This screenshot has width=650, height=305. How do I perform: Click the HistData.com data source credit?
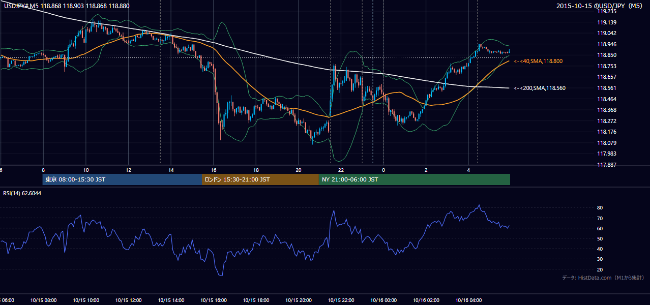click(603, 278)
